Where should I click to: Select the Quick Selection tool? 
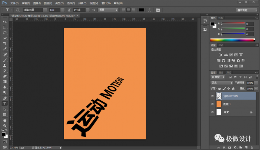click(5, 38)
